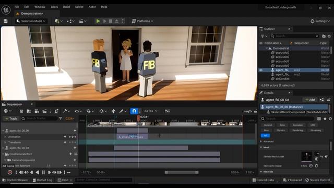The width and height of the screenshot is (334, 188).
Task: Open main toolbar Settings dropdown
Action: 320,21
